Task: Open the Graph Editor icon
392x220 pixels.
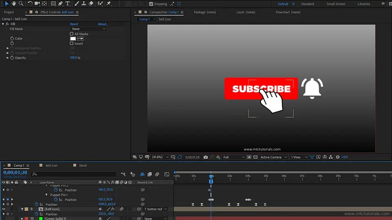Action: tap(167, 174)
